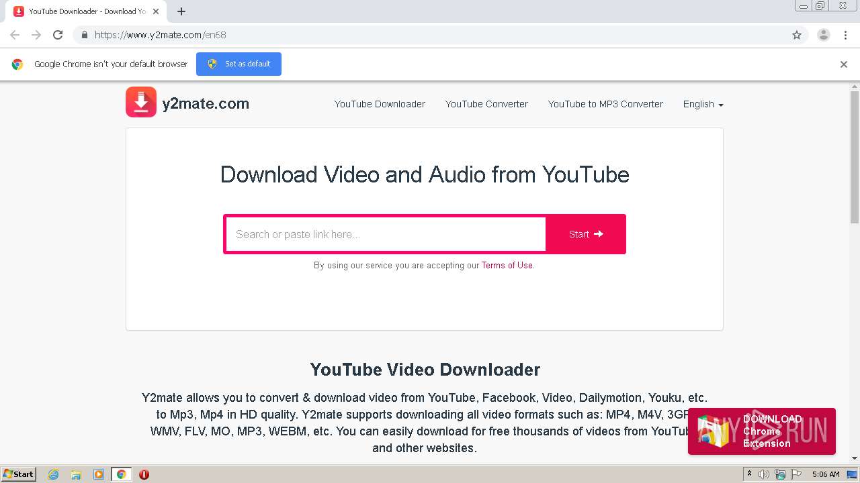Click the Chrome taskbar icon

121,474
